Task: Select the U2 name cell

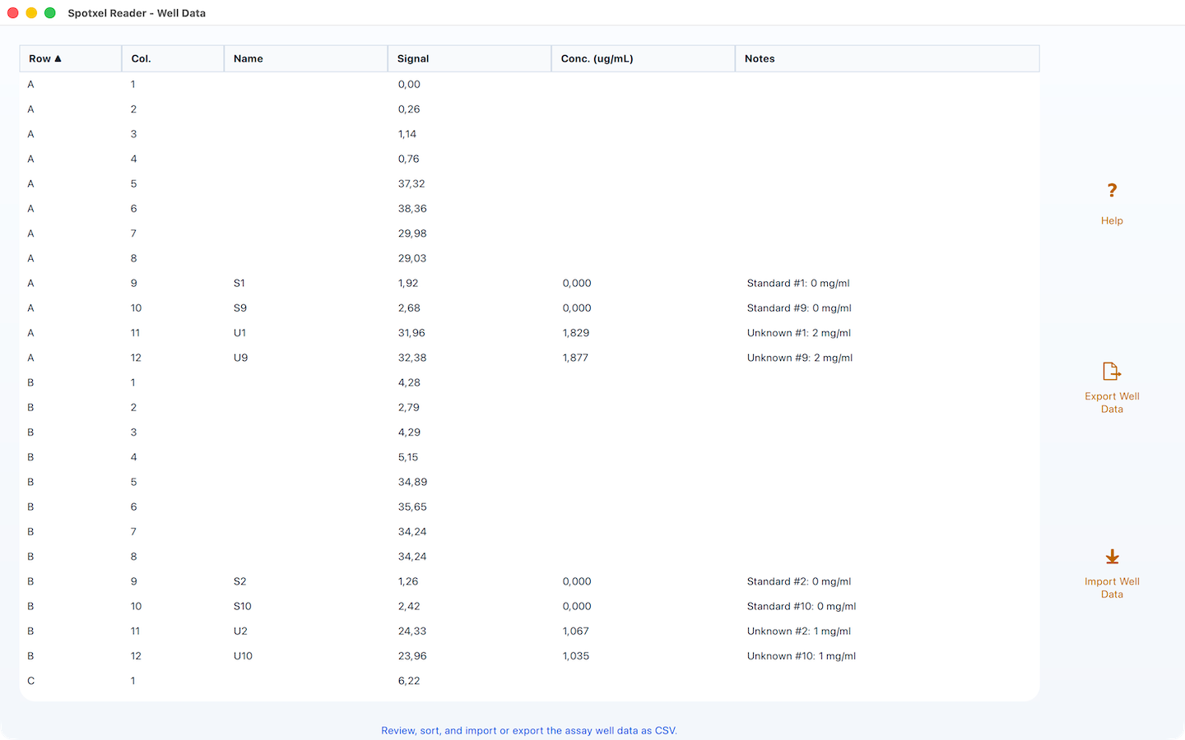Action: click(x=240, y=631)
